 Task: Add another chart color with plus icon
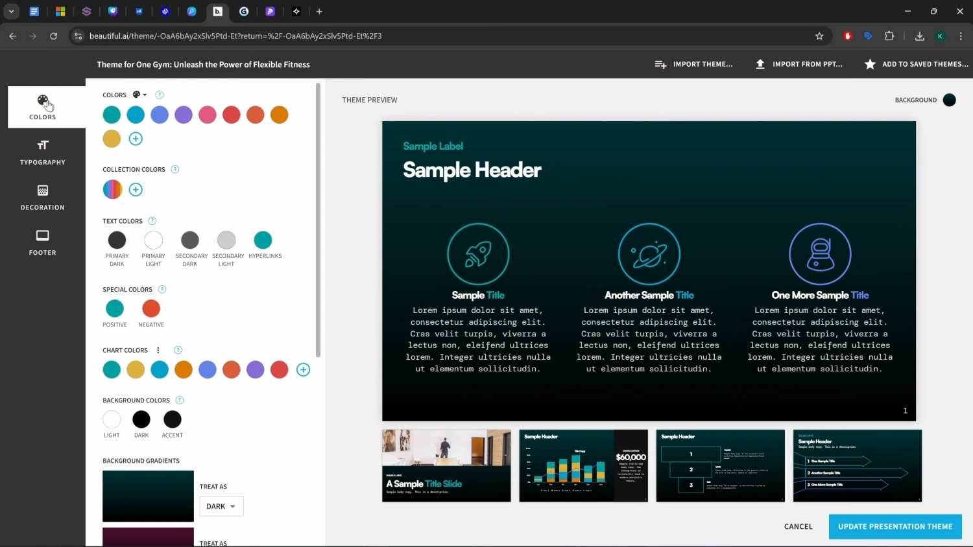pos(303,370)
